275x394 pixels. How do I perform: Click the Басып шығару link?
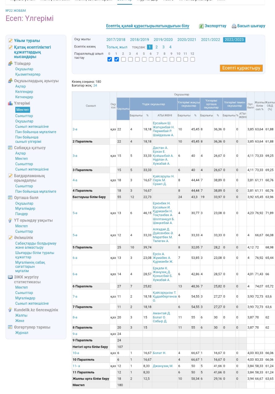251,26
